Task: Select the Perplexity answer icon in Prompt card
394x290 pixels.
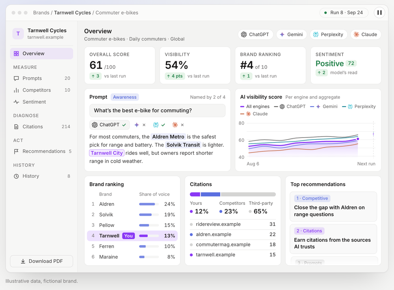Action: [x=156, y=125]
